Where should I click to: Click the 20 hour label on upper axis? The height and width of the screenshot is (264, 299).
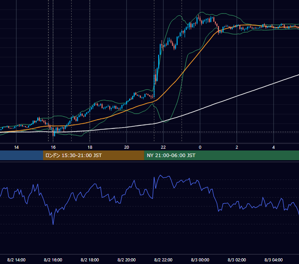(x=127, y=147)
